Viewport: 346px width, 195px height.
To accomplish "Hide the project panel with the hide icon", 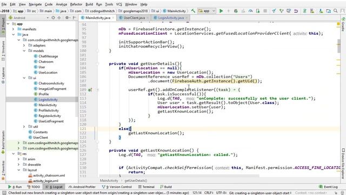I will tap(75, 18).
